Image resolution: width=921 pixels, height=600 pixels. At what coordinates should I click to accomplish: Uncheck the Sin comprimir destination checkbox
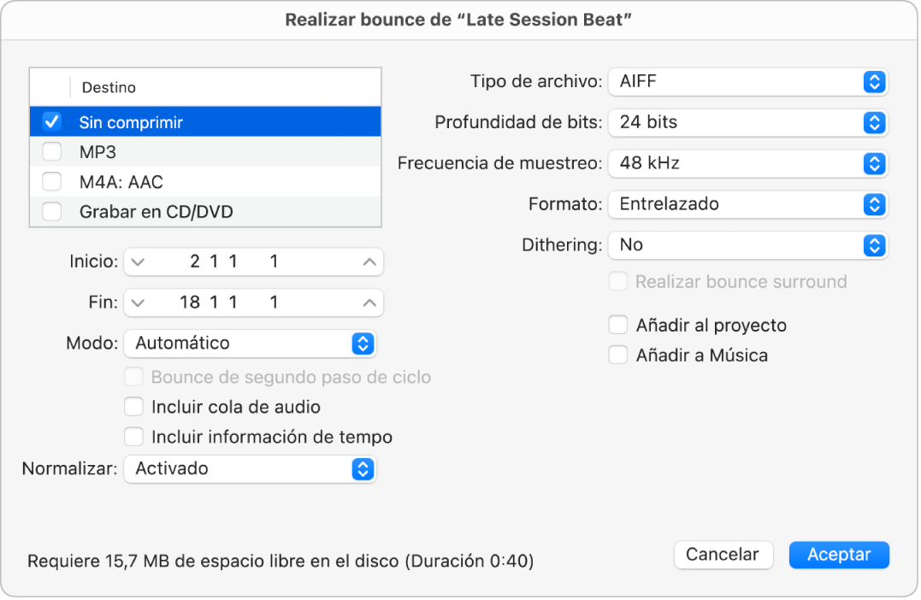(52, 122)
